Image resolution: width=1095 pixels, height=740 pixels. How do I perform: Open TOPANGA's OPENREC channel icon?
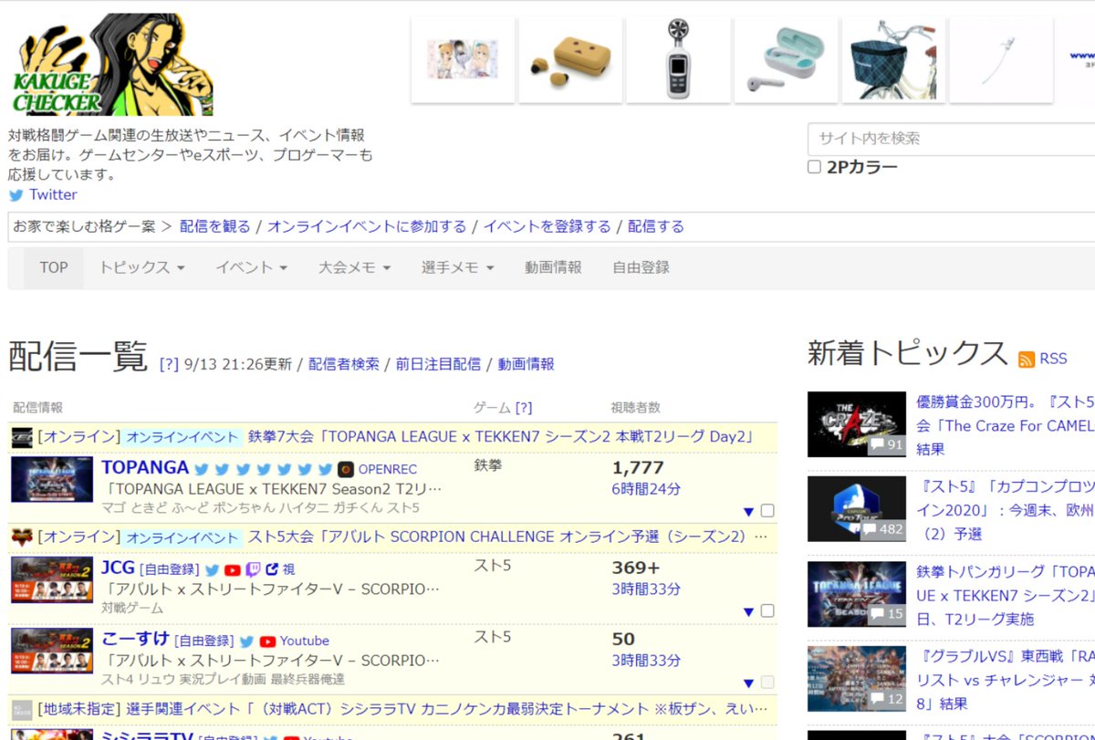pos(346,469)
